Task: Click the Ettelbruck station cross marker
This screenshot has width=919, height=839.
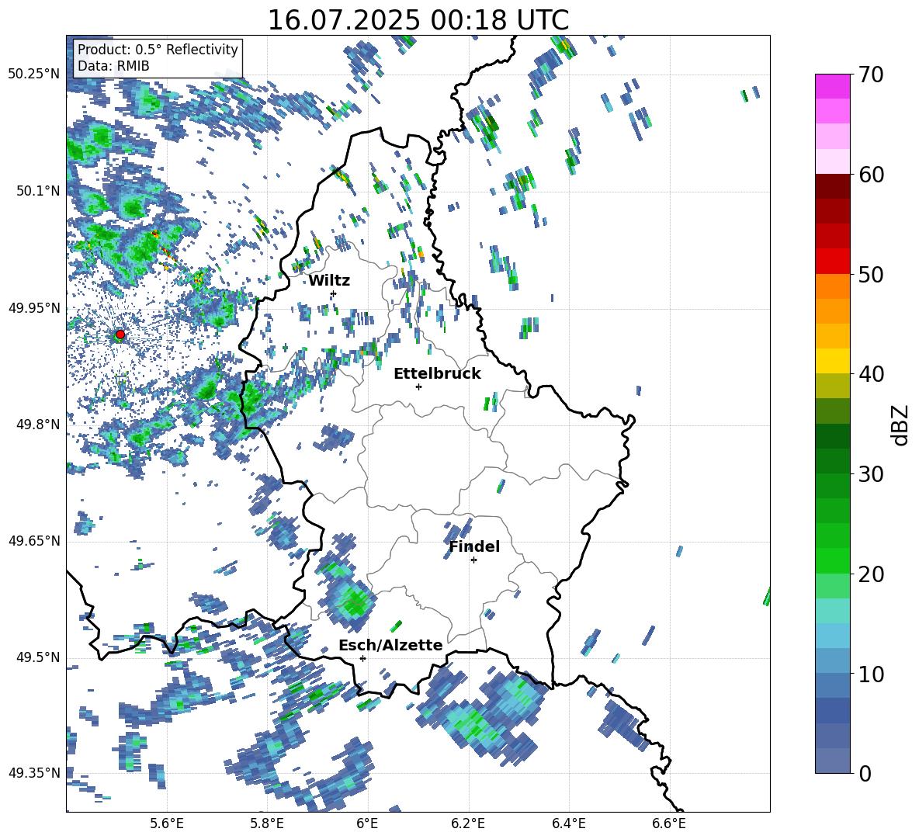Action: click(x=418, y=387)
